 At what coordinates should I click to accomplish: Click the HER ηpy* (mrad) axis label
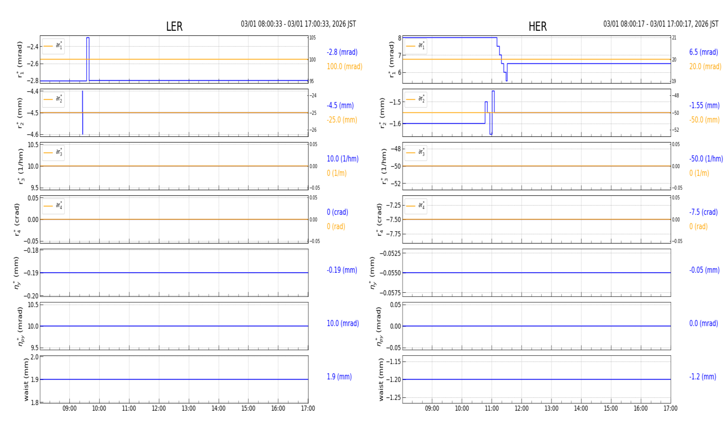379,326
